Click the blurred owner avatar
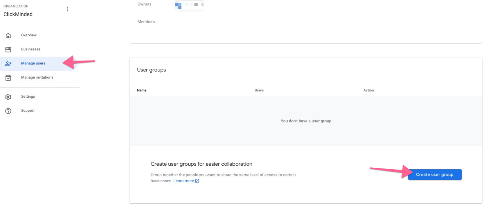Image resolution: width=486 pixels, height=206 pixels. point(178,5)
